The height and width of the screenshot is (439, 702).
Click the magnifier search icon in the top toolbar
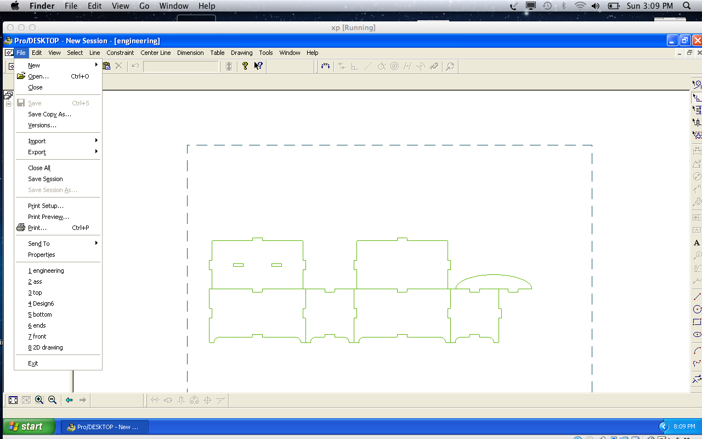coord(450,66)
